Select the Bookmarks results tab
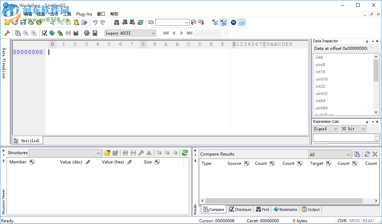 click(285, 209)
